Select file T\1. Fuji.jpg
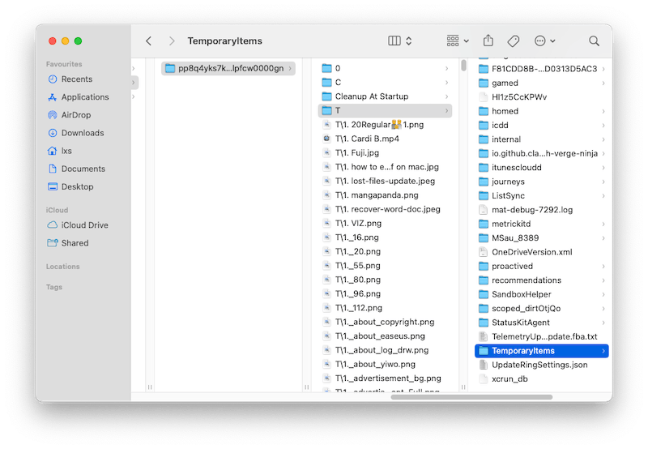This screenshot has width=648, height=449. pos(386,153)
